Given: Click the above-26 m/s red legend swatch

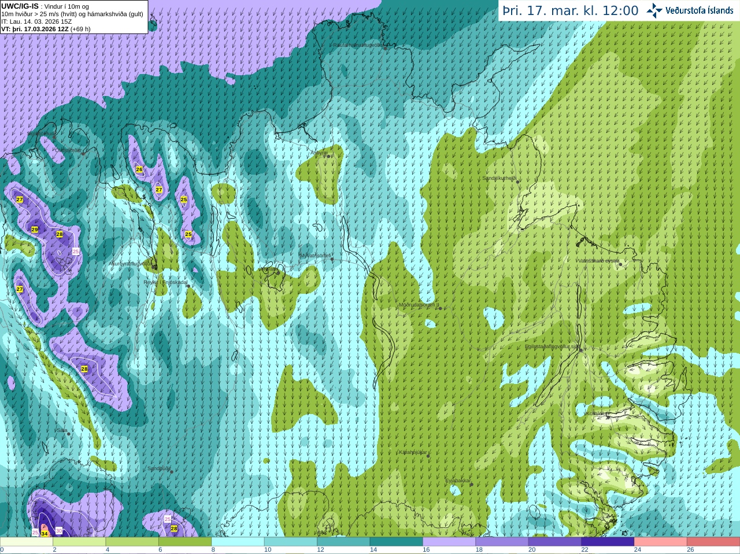Looking at the screenshot, I should pyautogui.click(x=713, y=542).
